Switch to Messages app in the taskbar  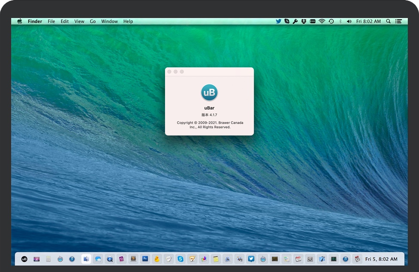click(x=98, y=259)
